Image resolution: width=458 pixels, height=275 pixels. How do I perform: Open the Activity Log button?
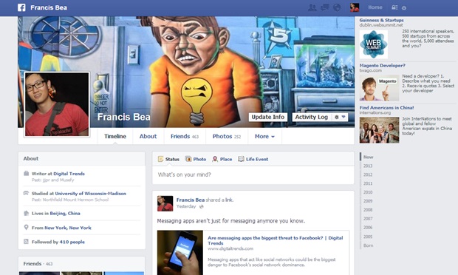312,117
